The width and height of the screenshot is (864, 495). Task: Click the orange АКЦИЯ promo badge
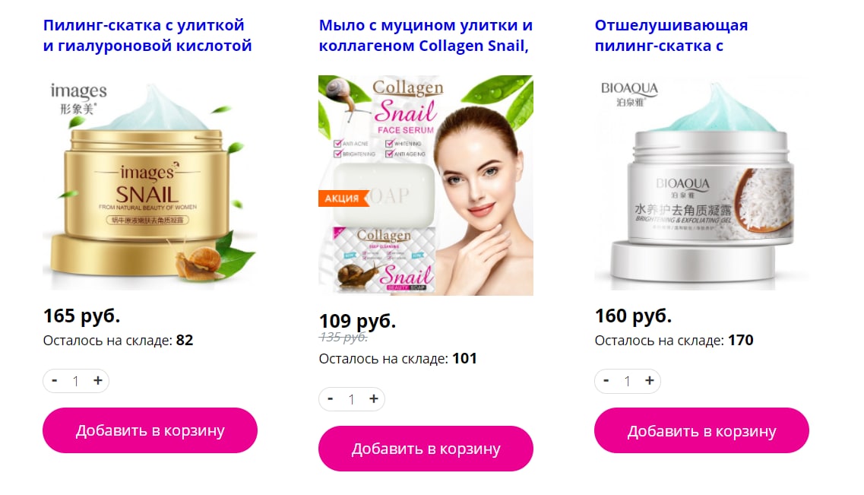[342, 198]
